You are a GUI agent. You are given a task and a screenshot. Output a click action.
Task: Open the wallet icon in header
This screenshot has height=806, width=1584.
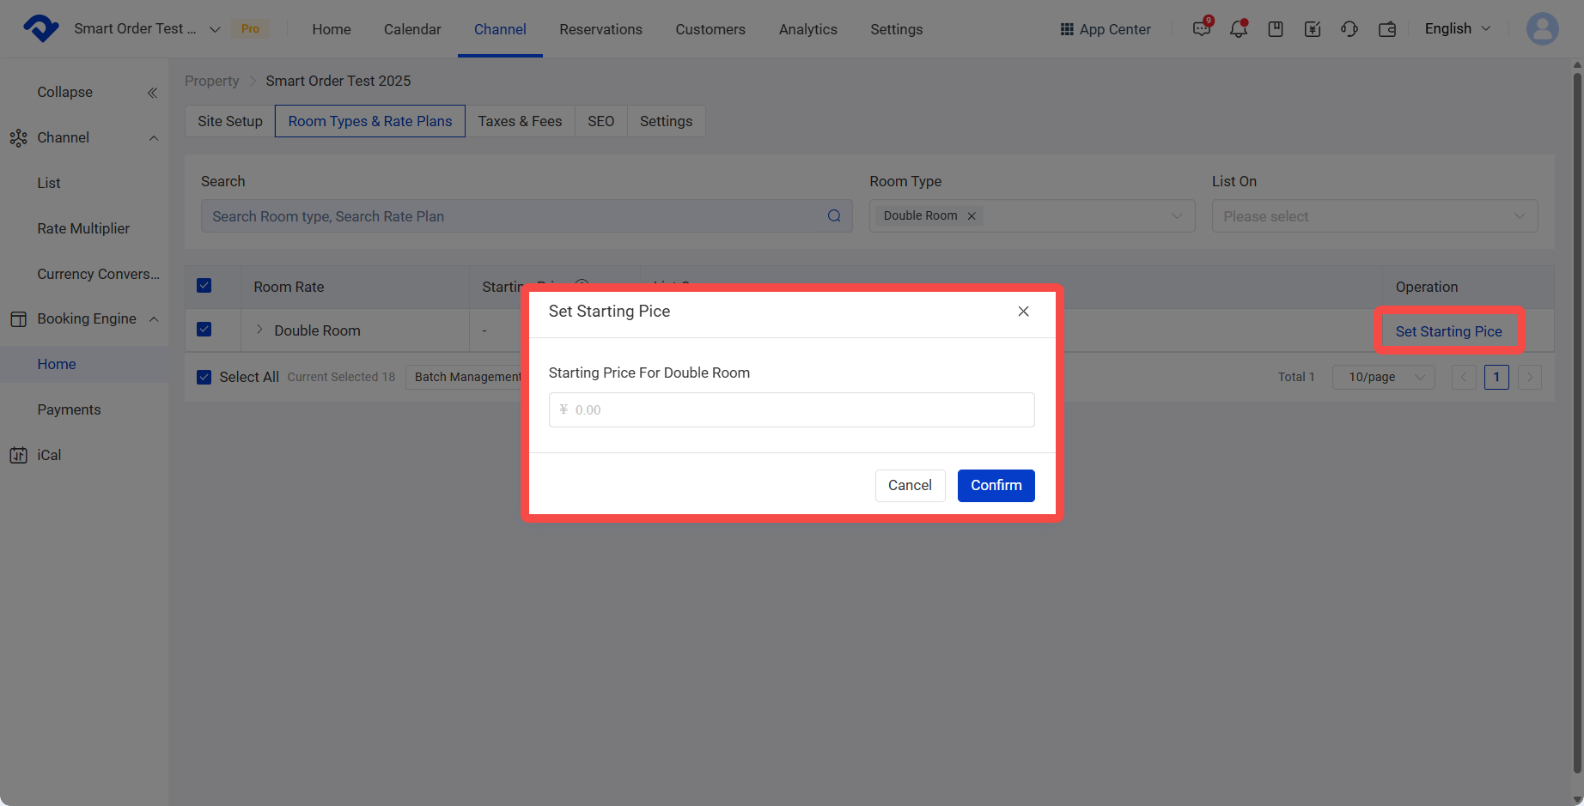(1387, 29)
